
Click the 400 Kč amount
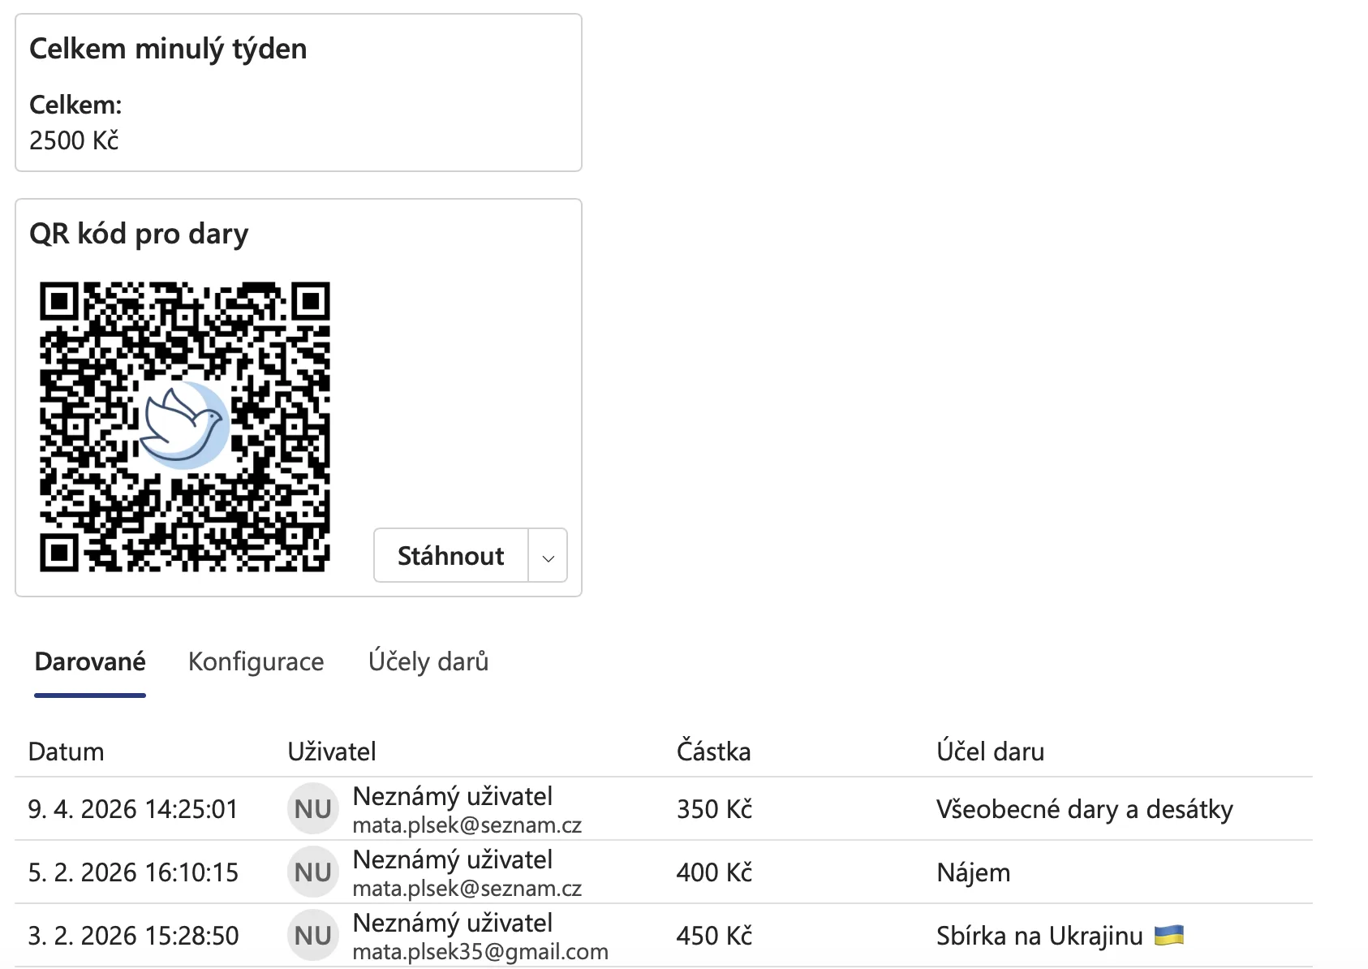(x=715, y=872)
